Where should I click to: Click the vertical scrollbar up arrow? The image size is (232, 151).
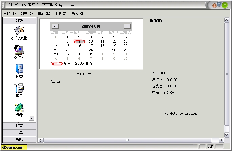click(227, 20)
